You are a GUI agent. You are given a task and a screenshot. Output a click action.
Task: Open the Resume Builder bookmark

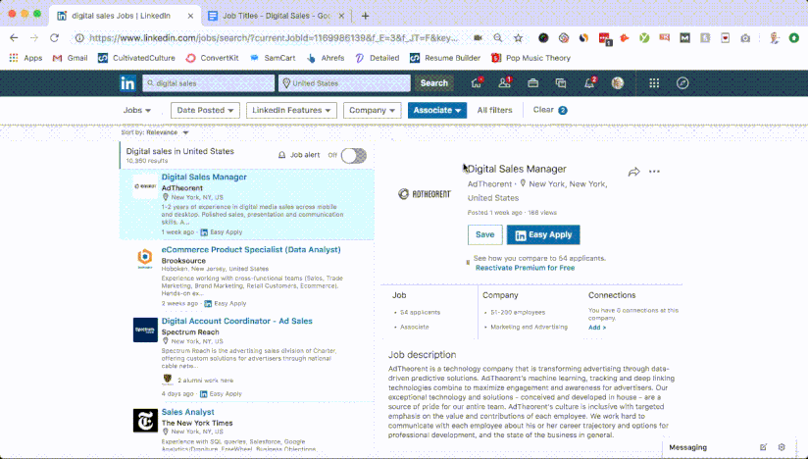tap(445, 58)
